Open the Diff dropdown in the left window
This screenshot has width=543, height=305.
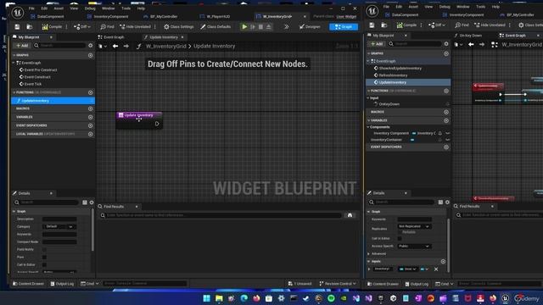click(x=82, y=26)
